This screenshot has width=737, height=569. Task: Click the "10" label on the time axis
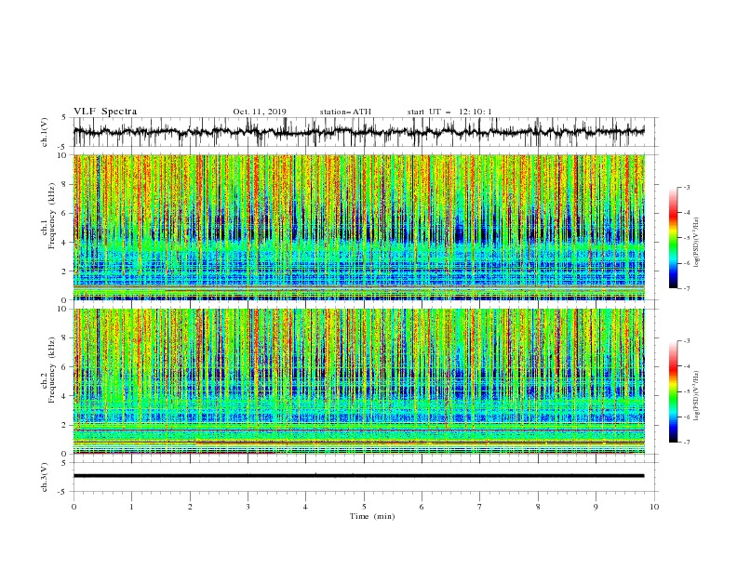point(654,507)
